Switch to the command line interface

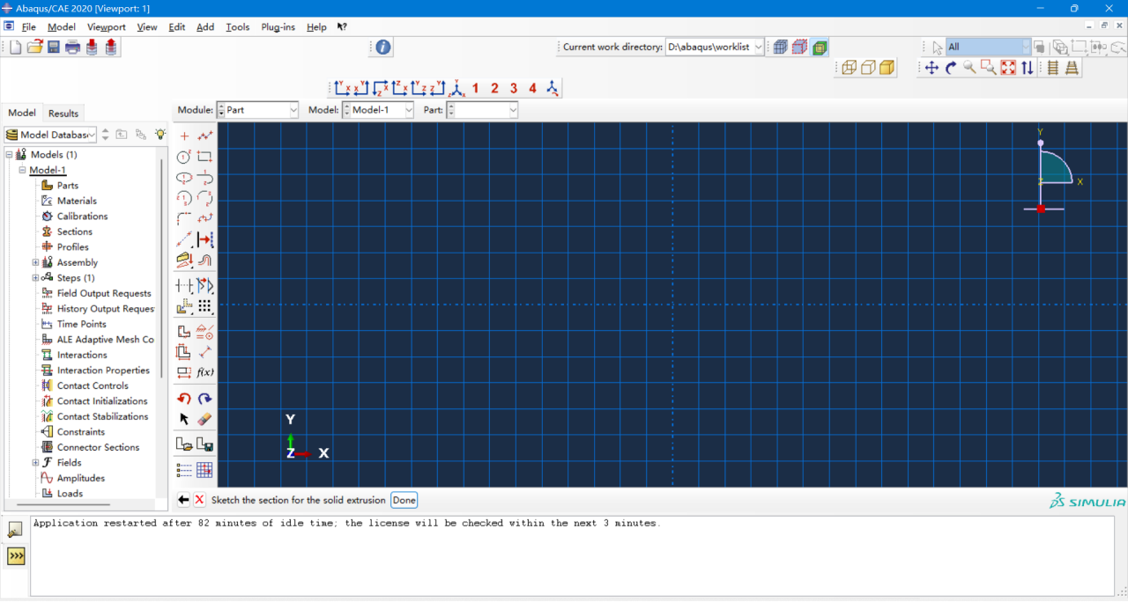pyautogui.click(x=16, y=556)
